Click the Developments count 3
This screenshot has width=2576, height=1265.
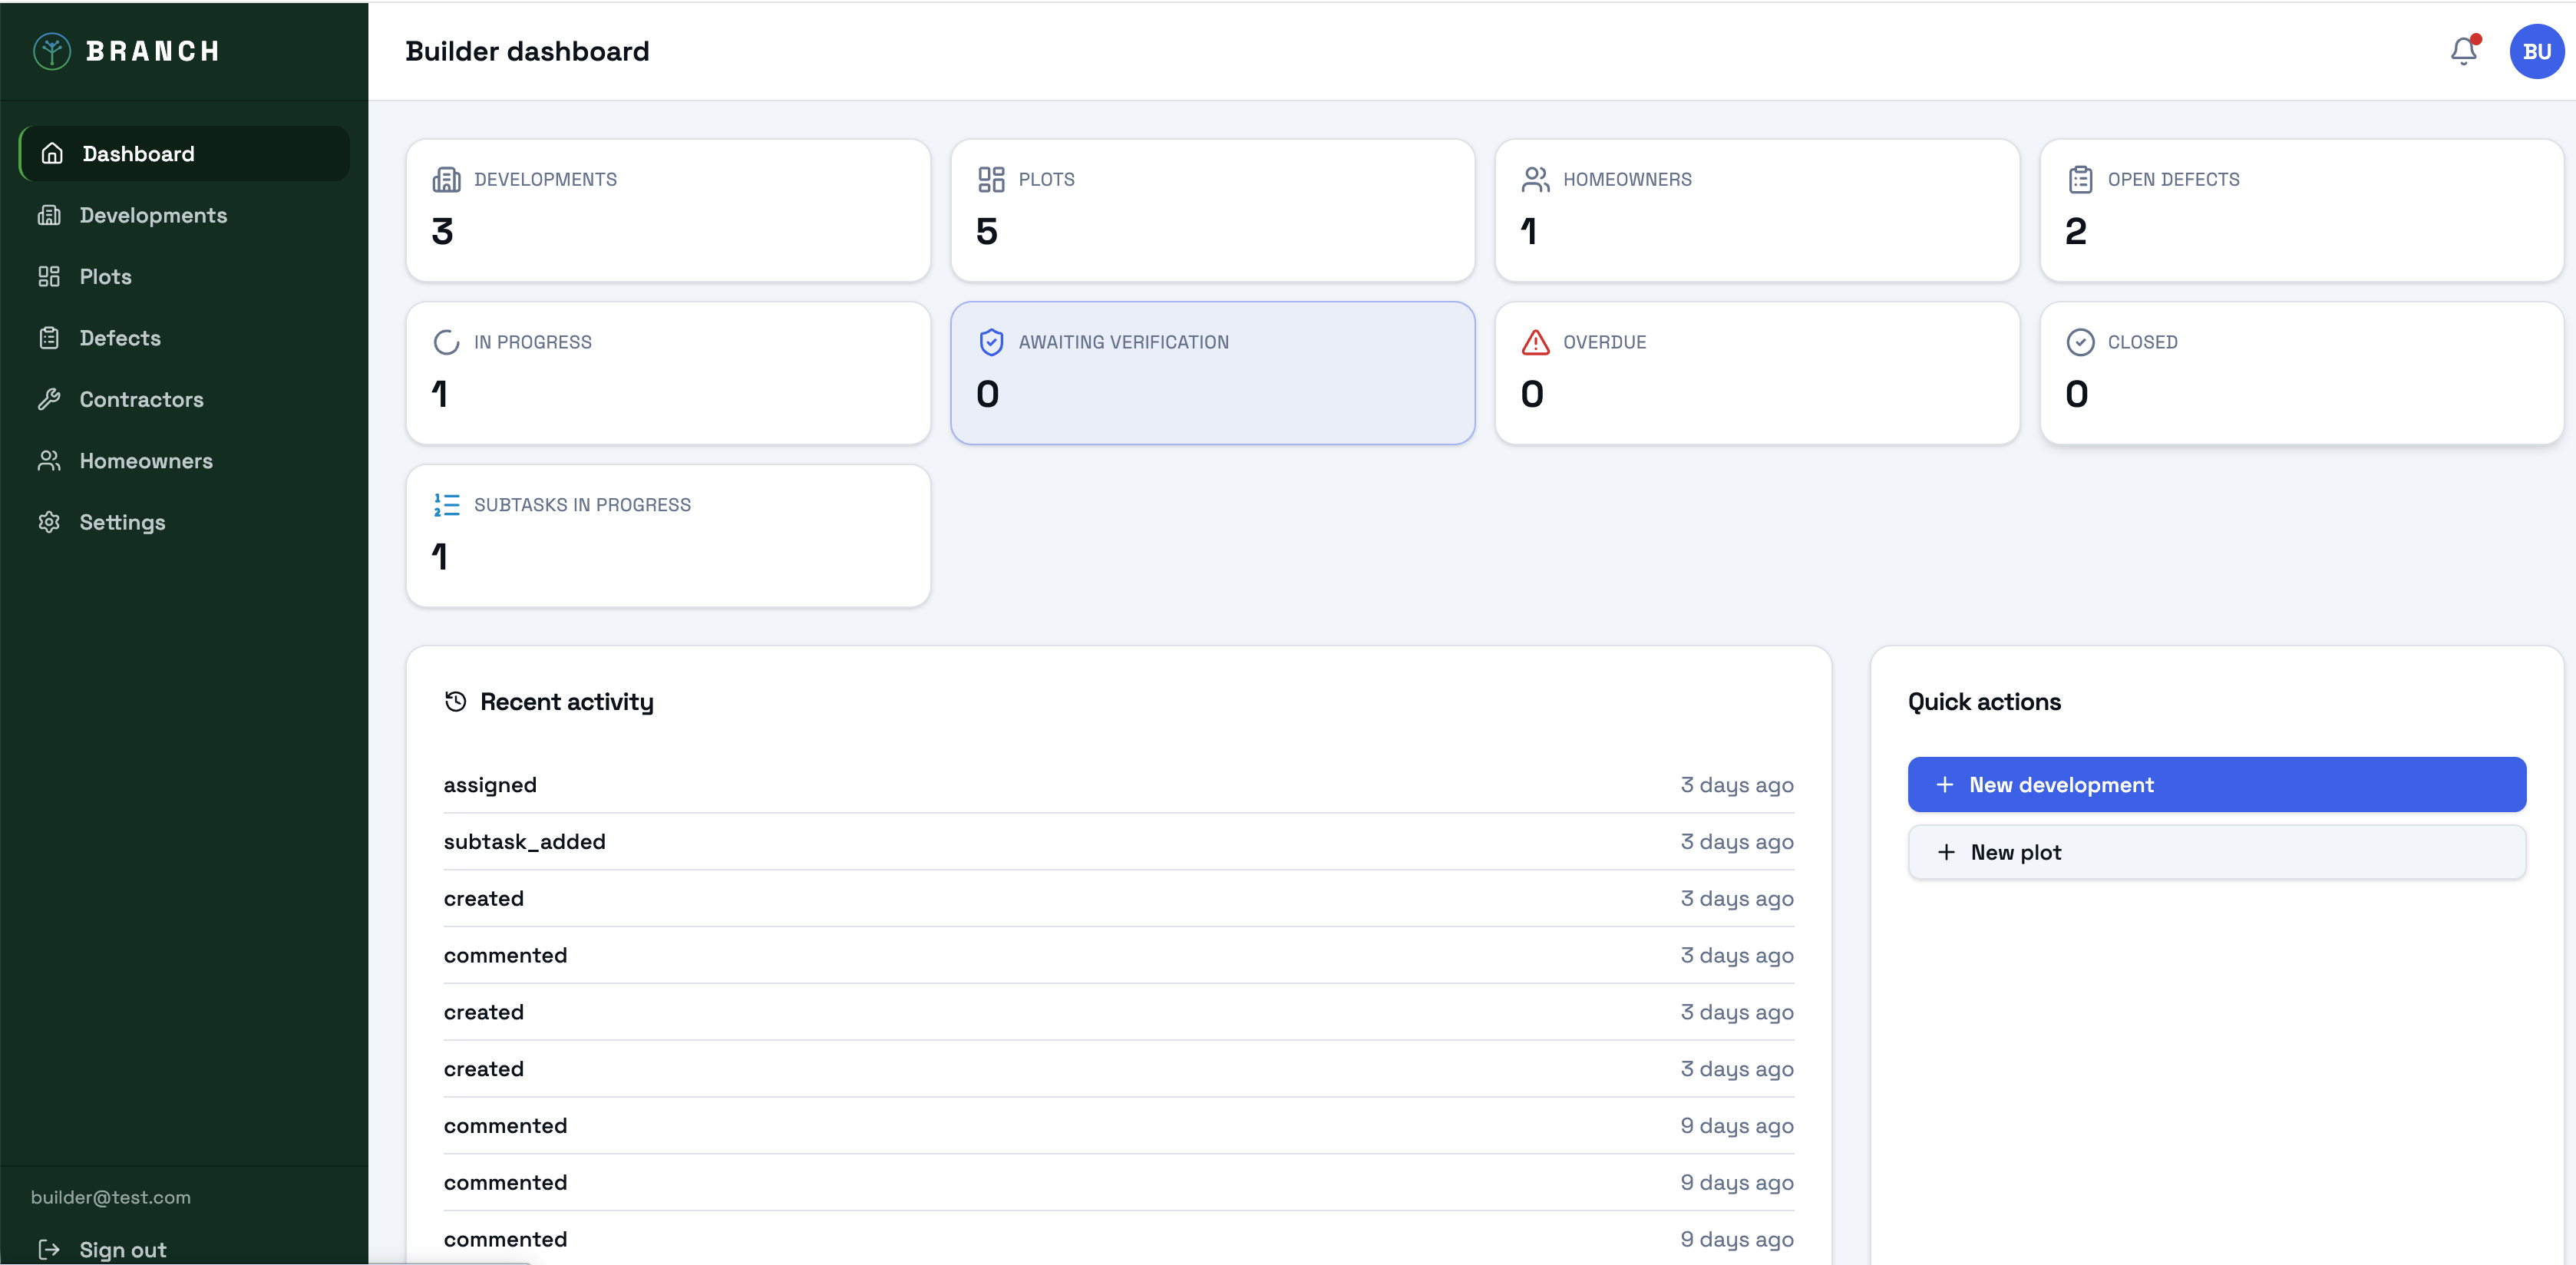tap(442, 232)
